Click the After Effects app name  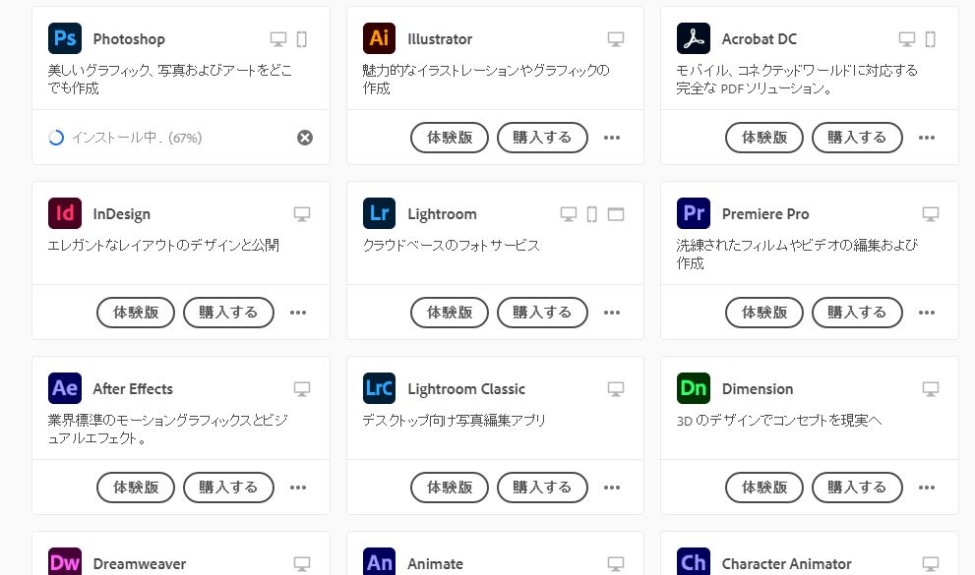click(133, 388)
